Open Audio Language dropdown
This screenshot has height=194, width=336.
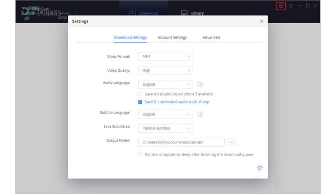click(165, 85)
